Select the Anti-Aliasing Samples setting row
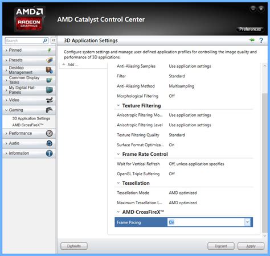 (184, 66)
